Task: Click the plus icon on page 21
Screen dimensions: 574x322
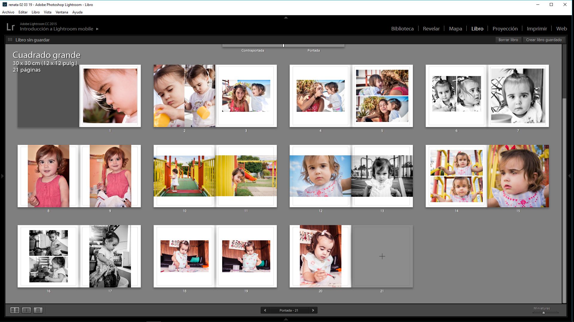Action: (x=382, y=256)
